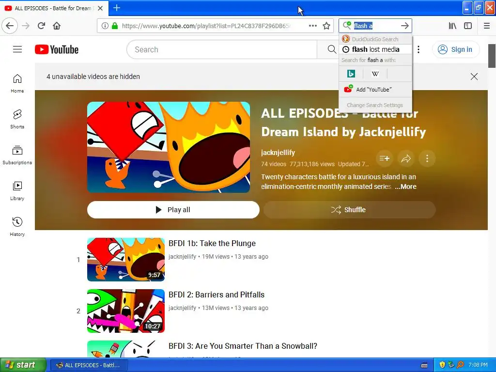Screen dimensions: 496x372
Task: Open BFDI 3: Are You Smarter Than a Snowball?
Action: (243, 346)
